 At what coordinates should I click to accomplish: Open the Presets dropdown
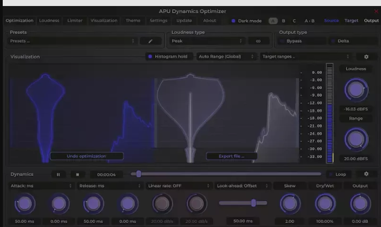72,41
